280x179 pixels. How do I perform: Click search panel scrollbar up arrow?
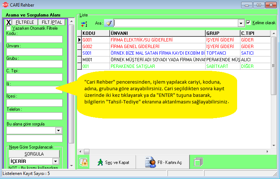point(71,21)
